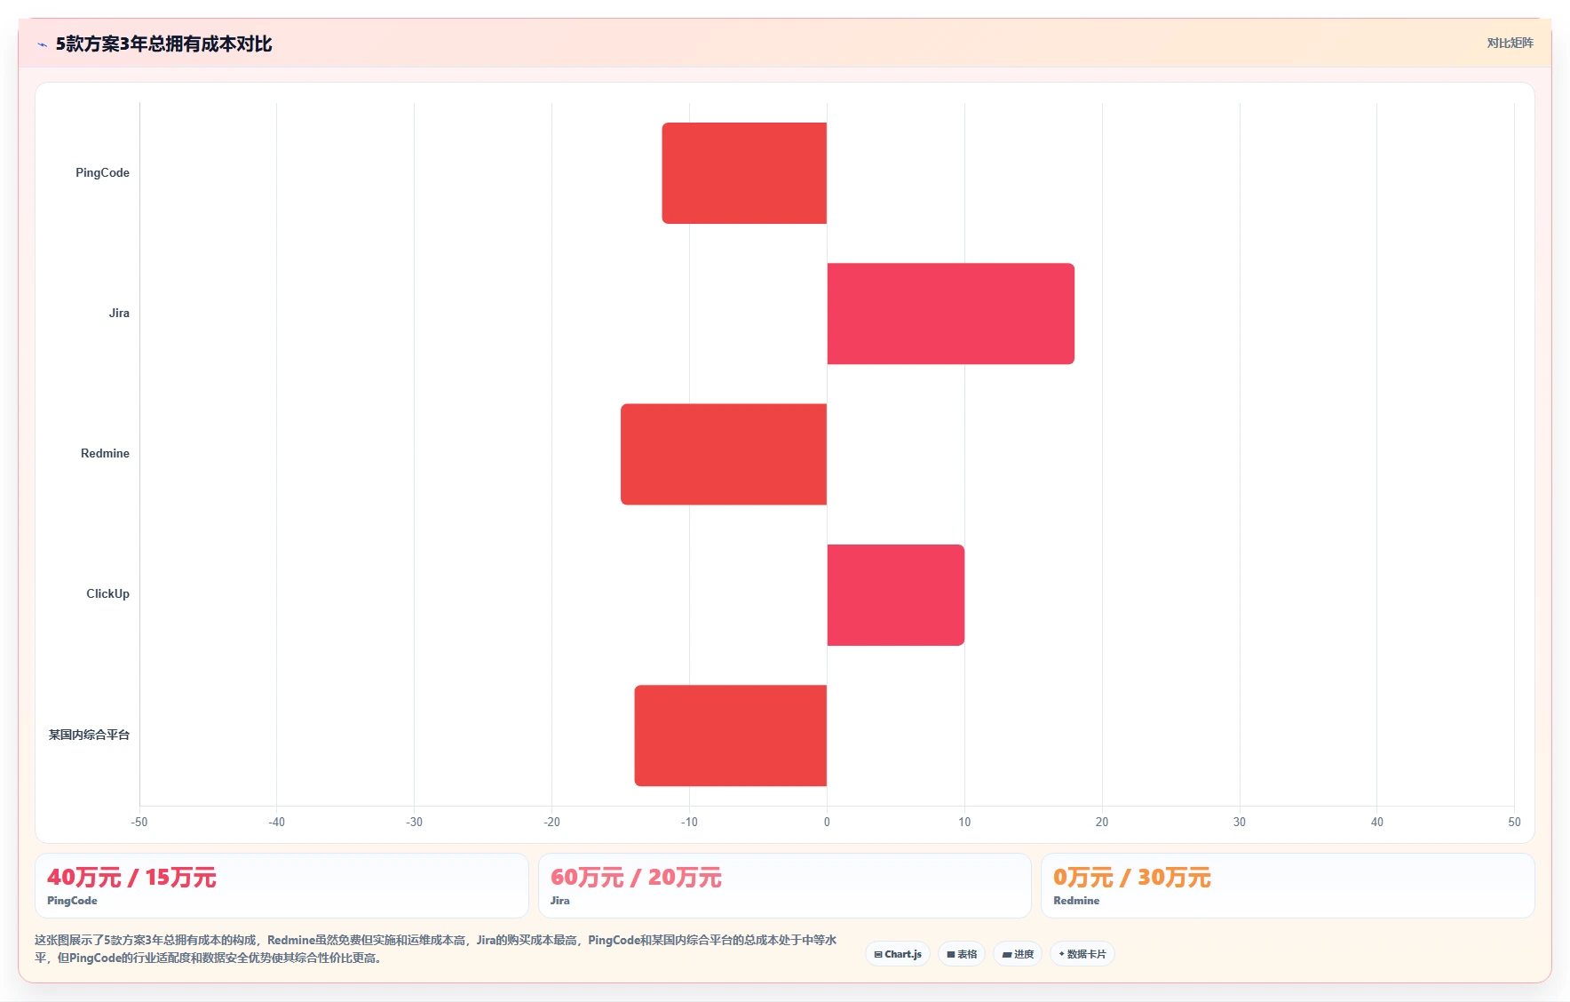Viewport: 1570px width, 1002px height.
Task: Click the 进度 tag
Action: tap(1018, 954)
